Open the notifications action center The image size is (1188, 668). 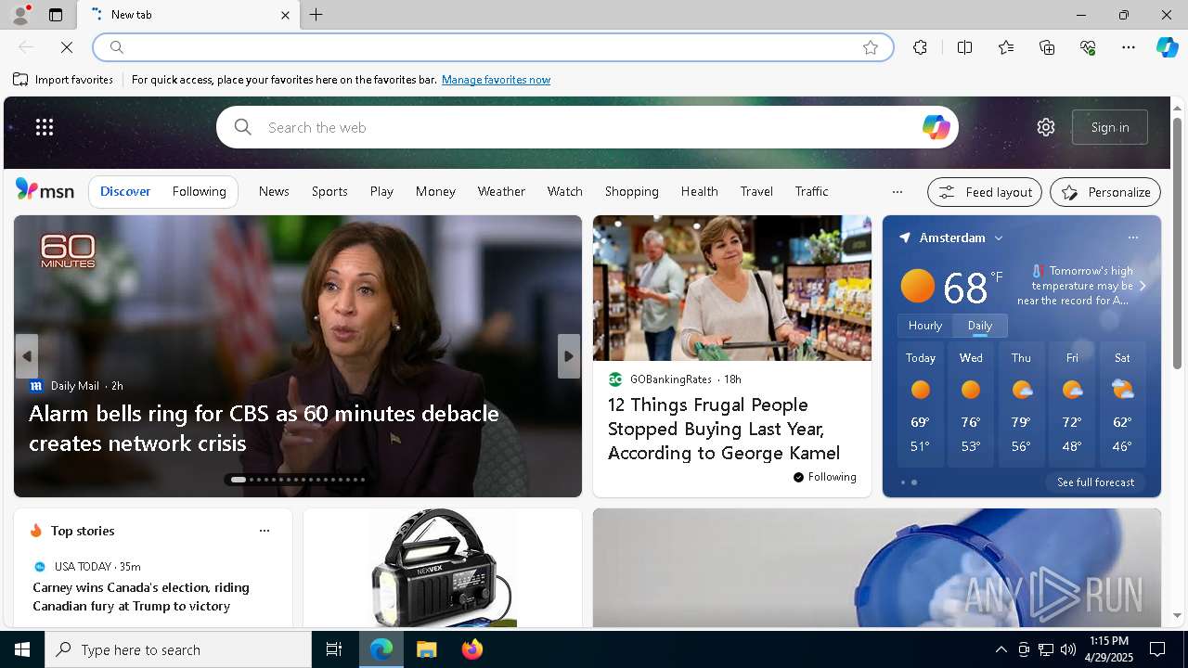click(x=1157, y=649)
